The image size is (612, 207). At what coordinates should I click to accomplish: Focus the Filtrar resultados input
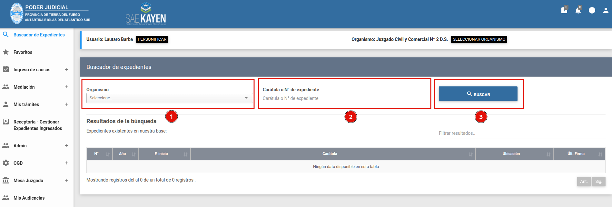pyautogui.click(x=521, y=133)
